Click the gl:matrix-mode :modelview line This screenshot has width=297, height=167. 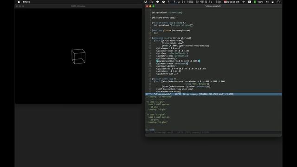(x=172, y=64)
